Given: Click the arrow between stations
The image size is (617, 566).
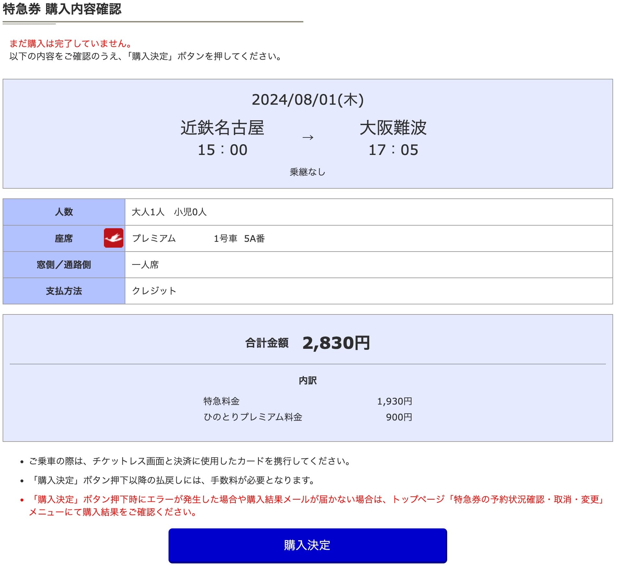Looking at the screenshot, I should coord(308,137).
